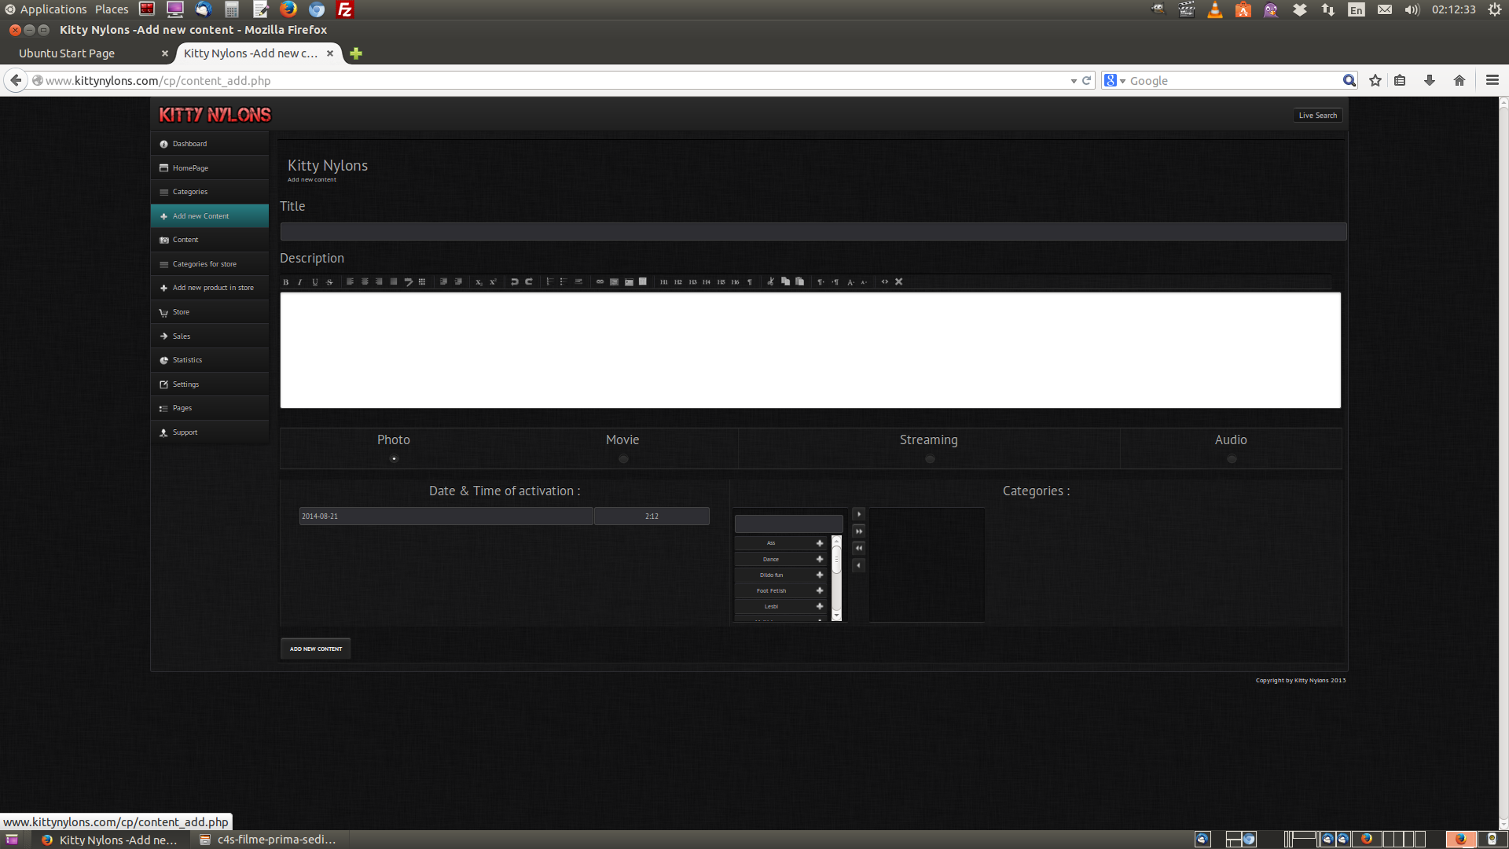Increase font size in editor toolbar
The width and height of the screenshot is (1509, 849).
pyautogui.click(x=850, y=282)
